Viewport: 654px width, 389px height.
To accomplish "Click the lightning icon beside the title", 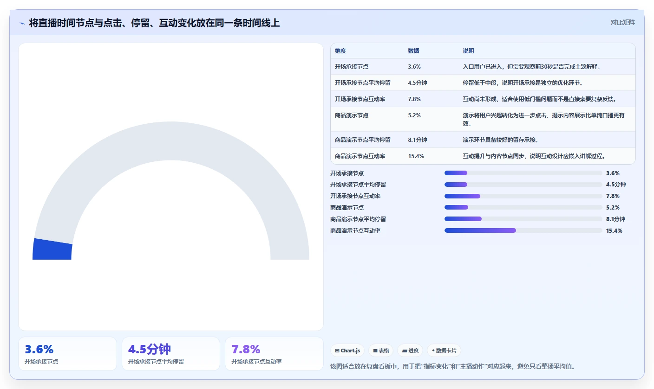I will coord(22,23).
